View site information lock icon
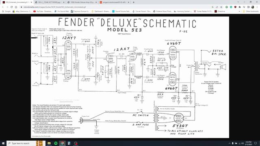 coord(22,7)
